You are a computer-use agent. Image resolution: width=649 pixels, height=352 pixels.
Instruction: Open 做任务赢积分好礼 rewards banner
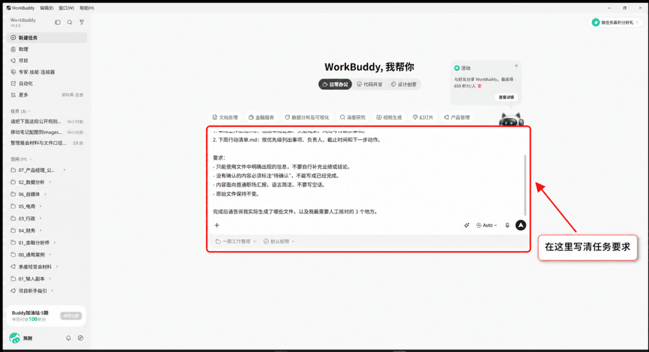615,22
